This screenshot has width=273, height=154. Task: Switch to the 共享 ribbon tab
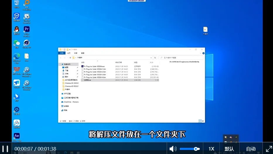tap(76, 53)
